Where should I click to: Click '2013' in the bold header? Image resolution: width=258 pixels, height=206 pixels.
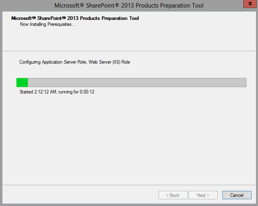click(x=73, y=18)
